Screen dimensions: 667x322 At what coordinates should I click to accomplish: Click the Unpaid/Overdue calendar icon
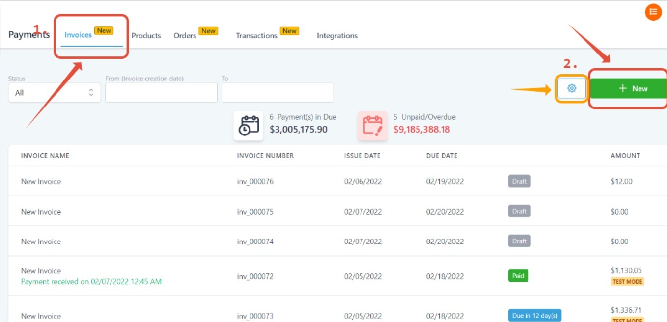(372, 125)
